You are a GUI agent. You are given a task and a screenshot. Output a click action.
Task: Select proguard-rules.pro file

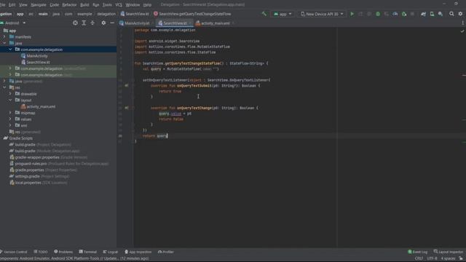[x=31, y=164]
